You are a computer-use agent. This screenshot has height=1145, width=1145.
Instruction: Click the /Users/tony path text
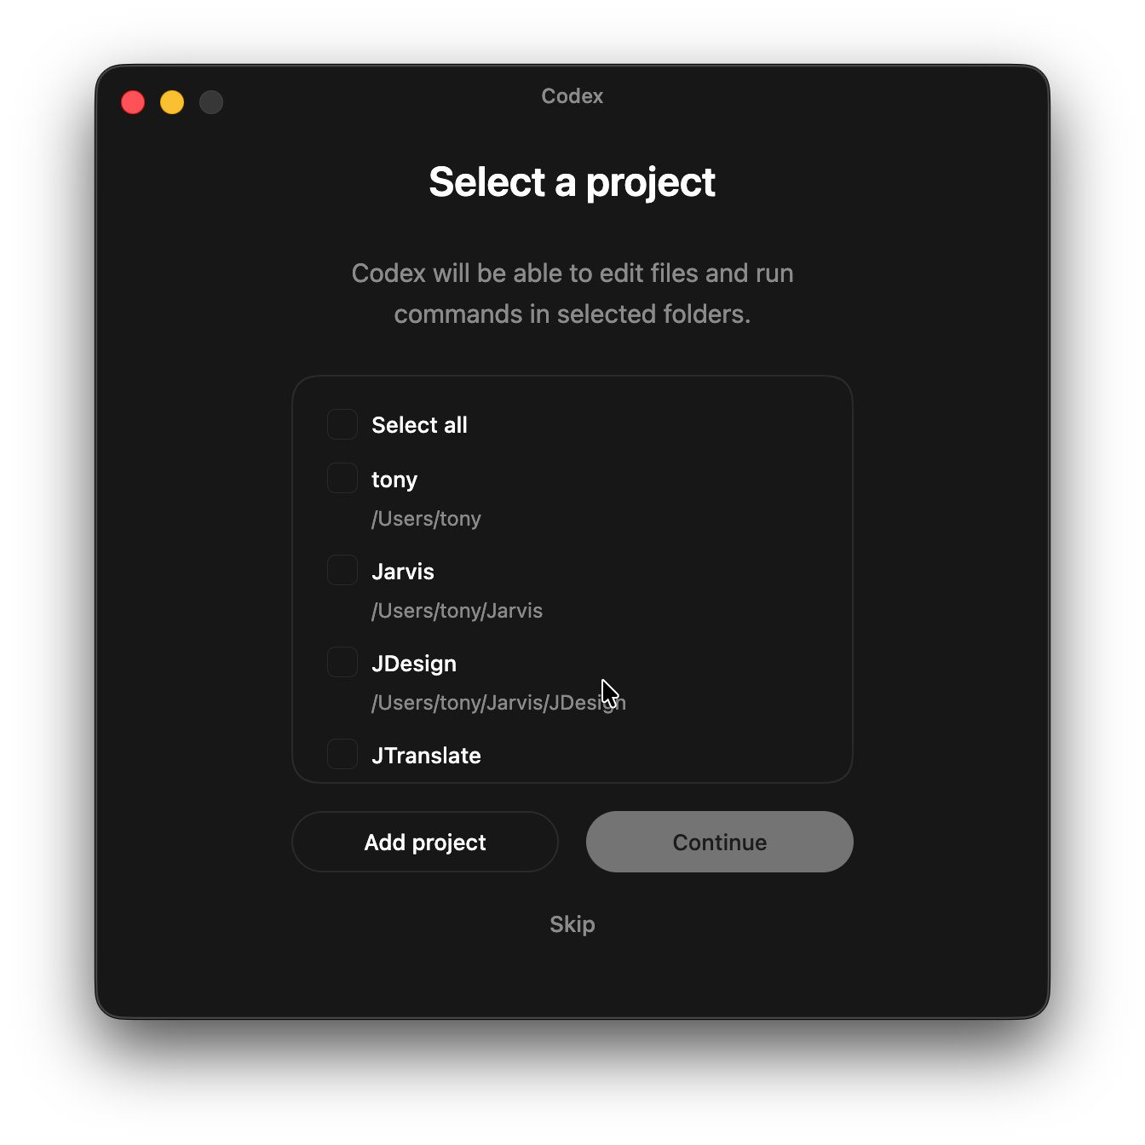[426, 519]
